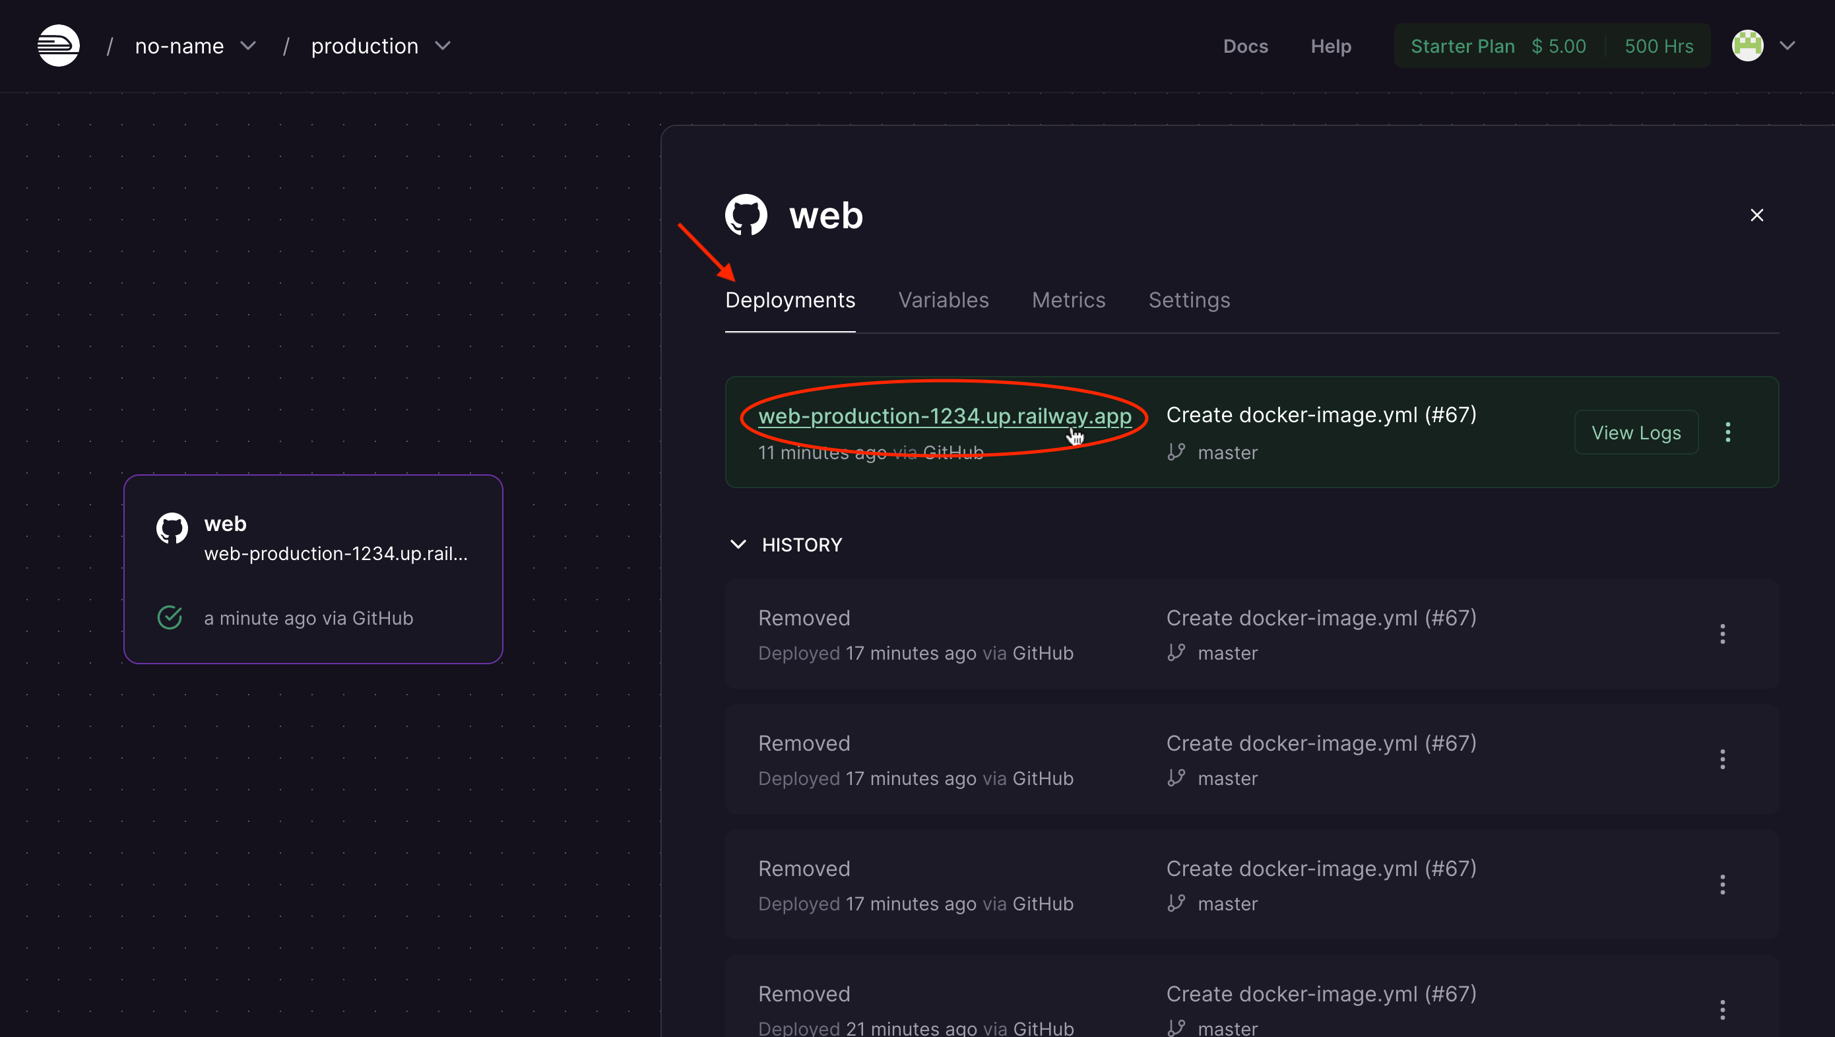
Task: Click the green success checkmark on the web card
Action: point(169,617)
